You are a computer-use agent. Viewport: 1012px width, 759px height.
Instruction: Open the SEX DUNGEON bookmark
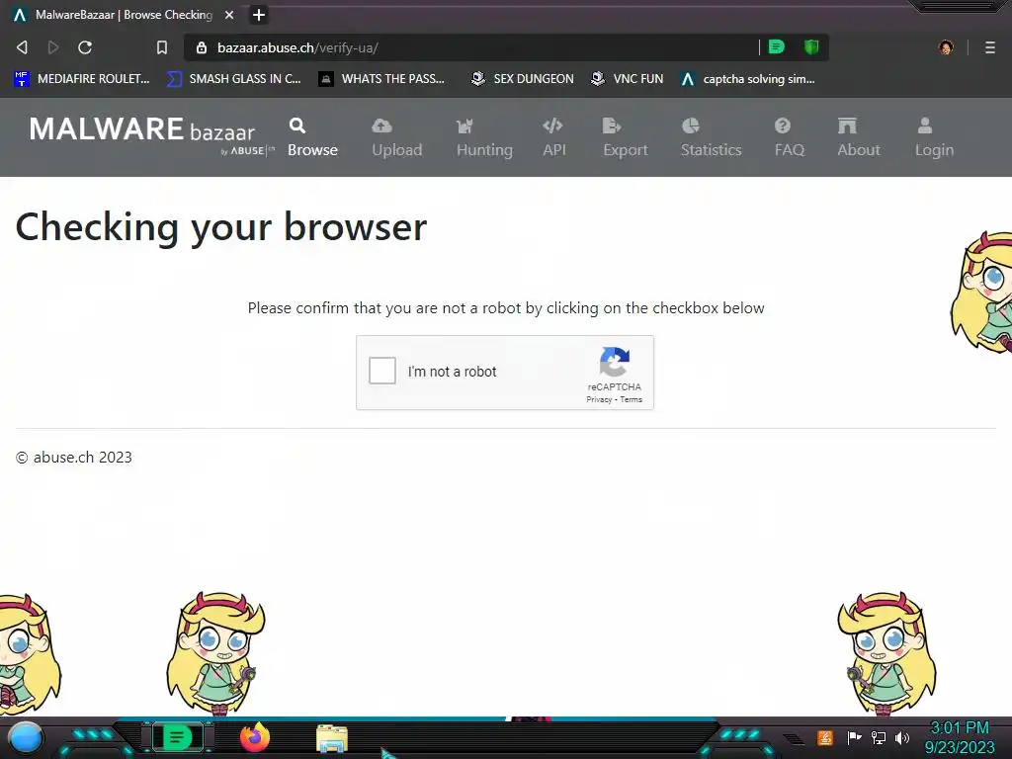point(522,79)
